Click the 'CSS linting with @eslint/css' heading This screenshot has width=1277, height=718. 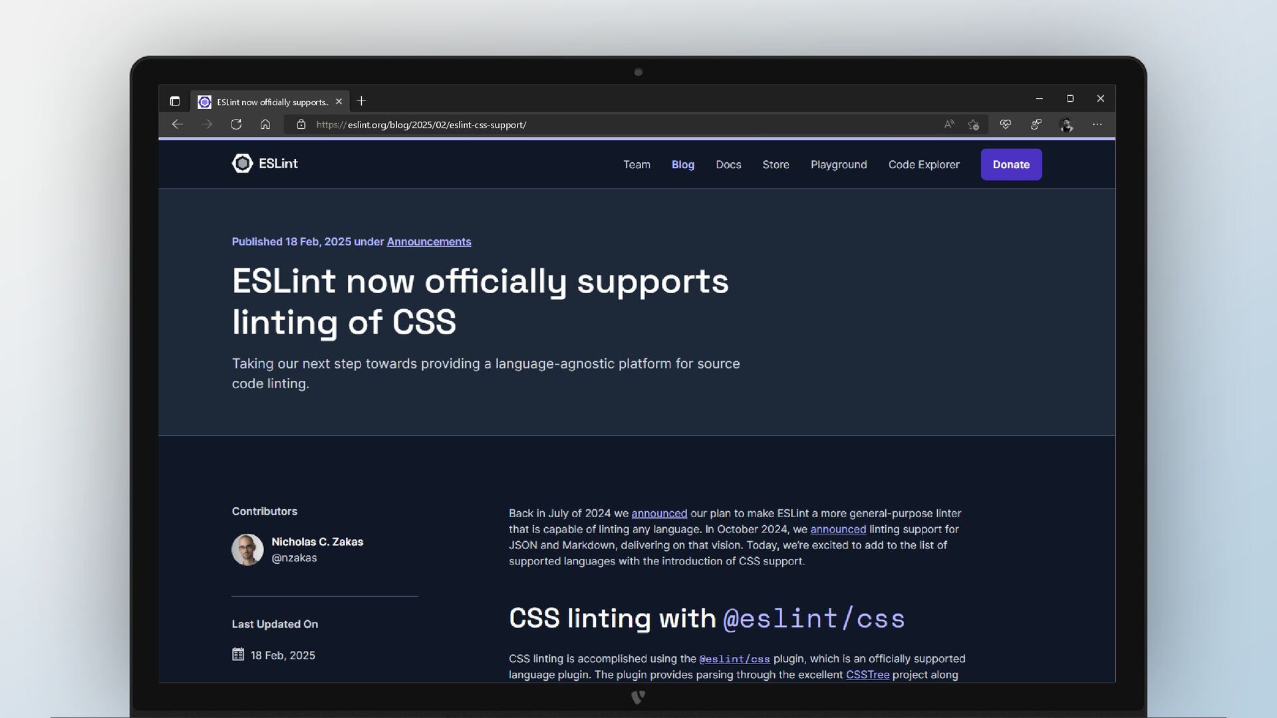pyautogui.click(x=707, y=618)
